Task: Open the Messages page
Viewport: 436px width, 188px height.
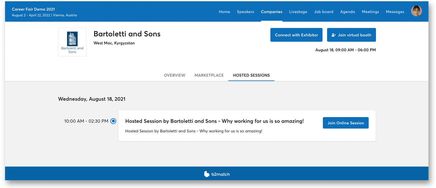Action: [x=395, y=12]
